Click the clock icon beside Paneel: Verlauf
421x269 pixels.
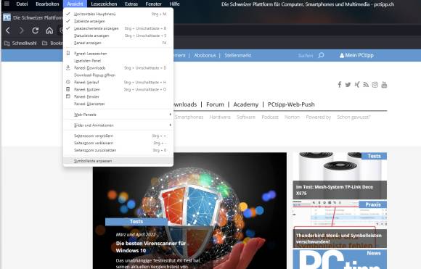(x=68, y=82)
